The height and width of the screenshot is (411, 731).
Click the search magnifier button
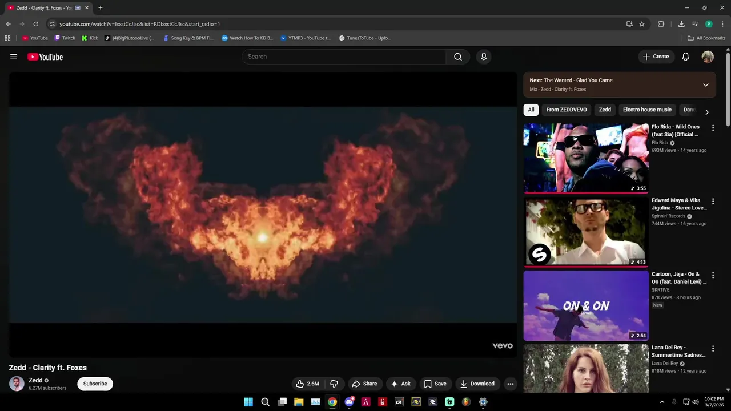point(457,57)
